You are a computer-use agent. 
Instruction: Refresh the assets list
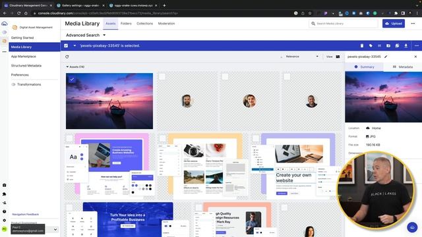tap(67, 57)
